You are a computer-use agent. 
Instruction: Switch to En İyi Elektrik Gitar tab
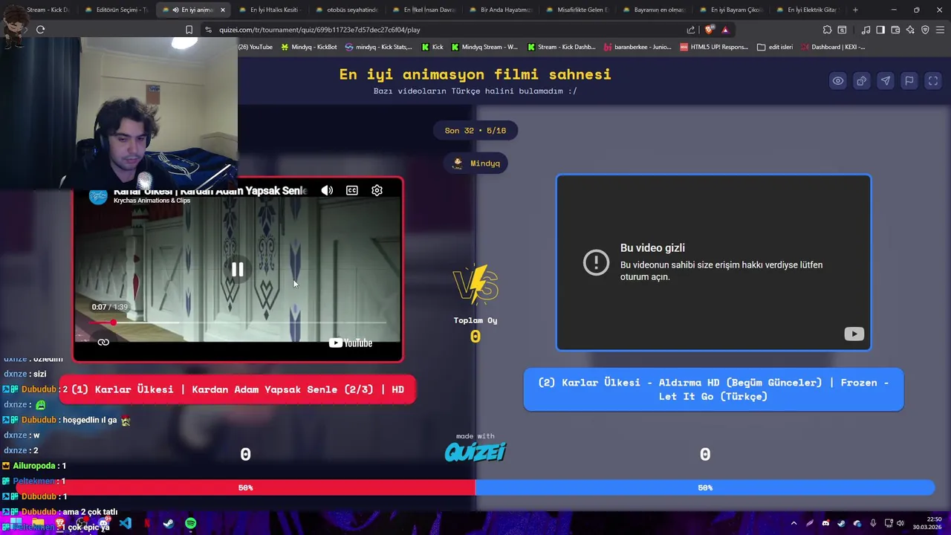807,10
